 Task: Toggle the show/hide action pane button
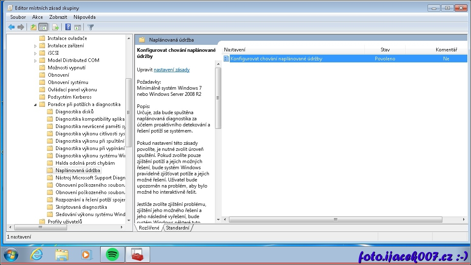pyautogui.click(x=77, y=27)
